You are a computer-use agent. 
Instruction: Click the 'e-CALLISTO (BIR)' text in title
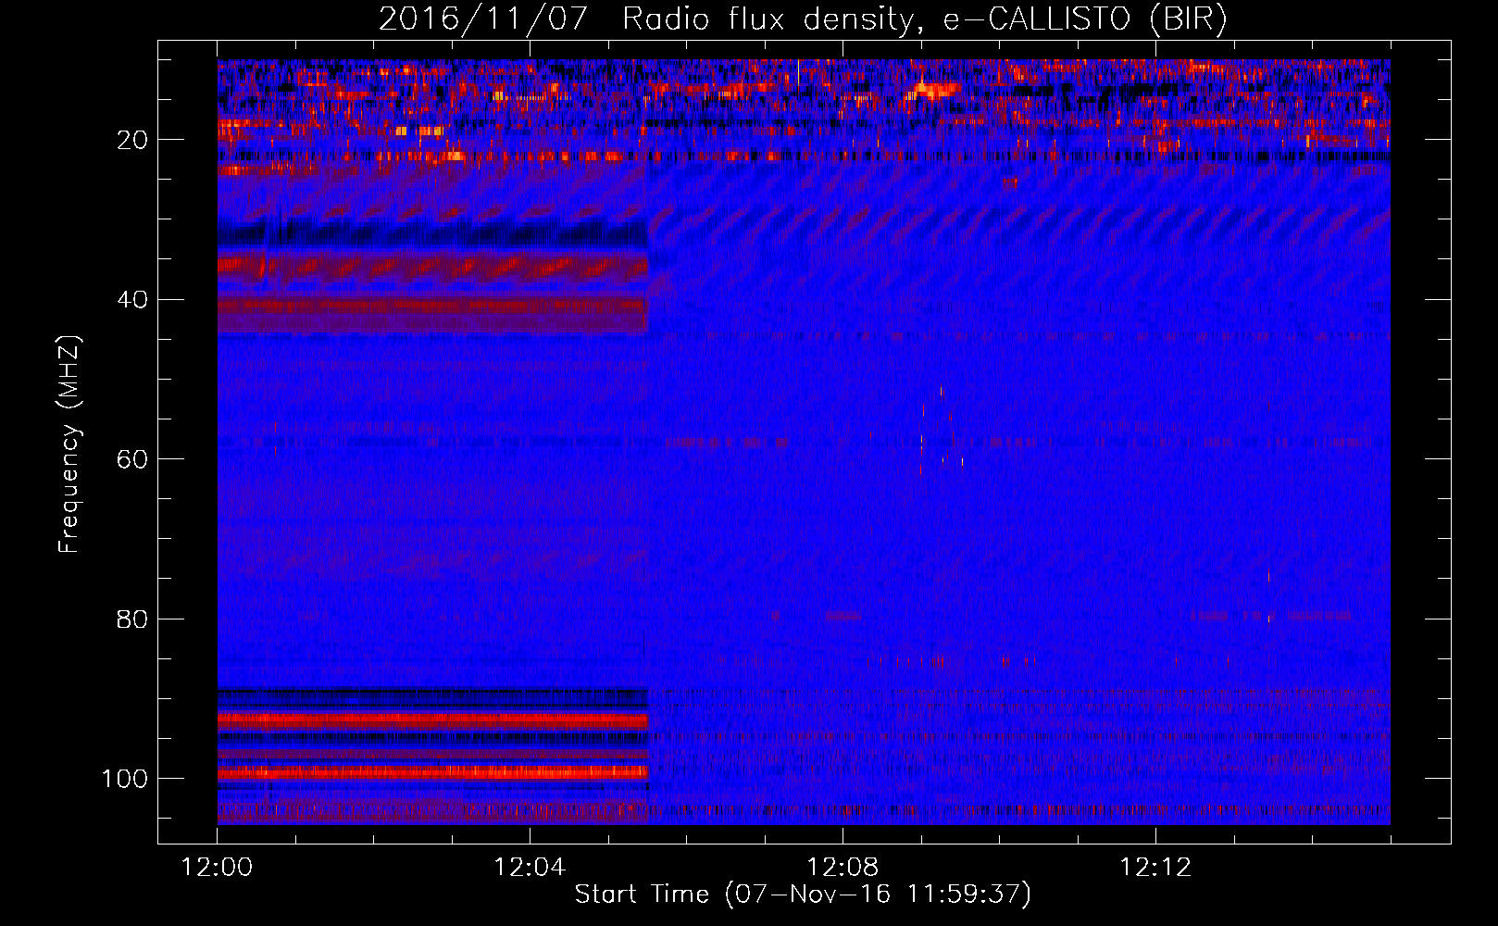coord(1084,19)
